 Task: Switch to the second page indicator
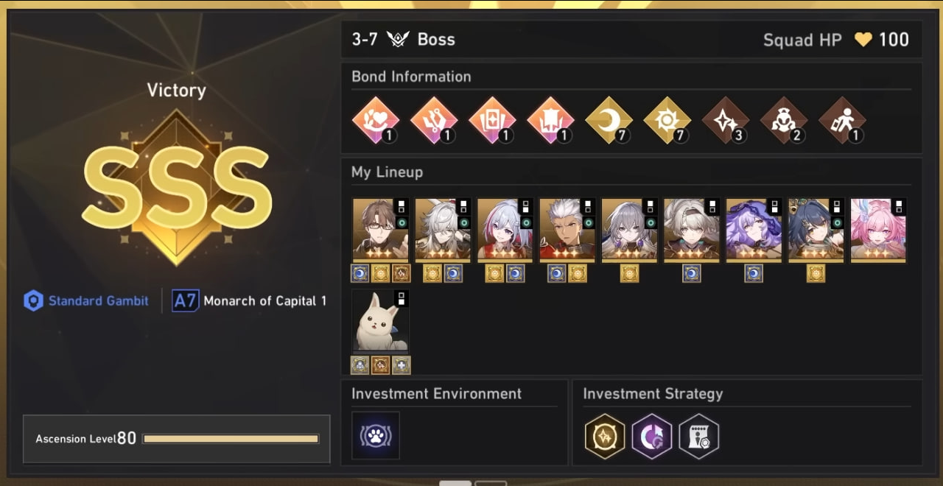pyautogui.click(x=491, y=483)
